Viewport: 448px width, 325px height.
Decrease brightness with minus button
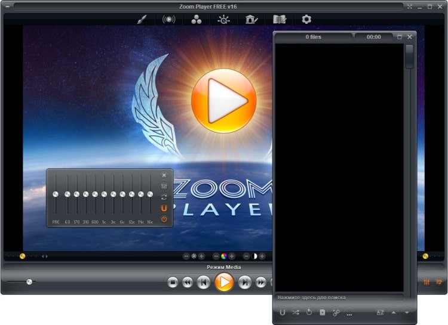click(186, 256)
